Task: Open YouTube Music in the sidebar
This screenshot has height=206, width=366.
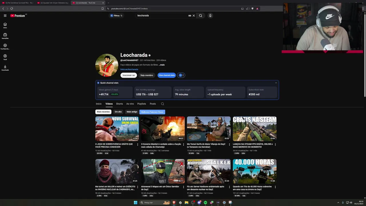Action: 5,47
